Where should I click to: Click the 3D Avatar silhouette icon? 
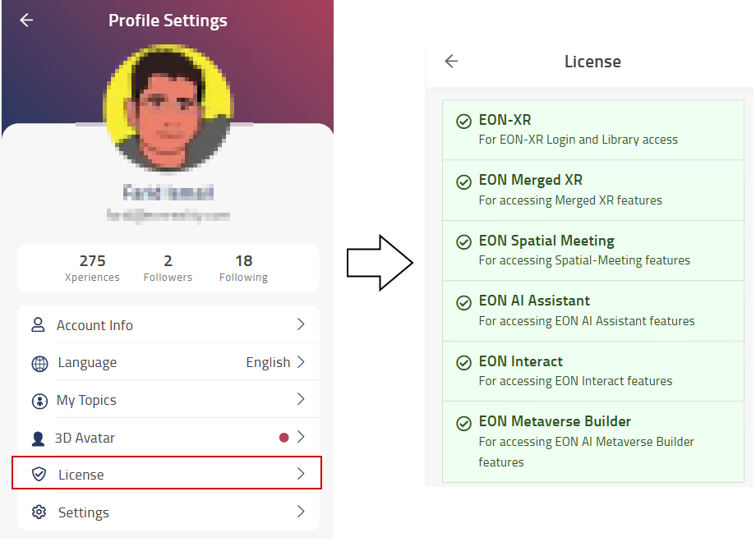point(38,438)
